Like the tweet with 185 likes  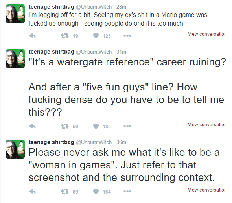(96, 126)
